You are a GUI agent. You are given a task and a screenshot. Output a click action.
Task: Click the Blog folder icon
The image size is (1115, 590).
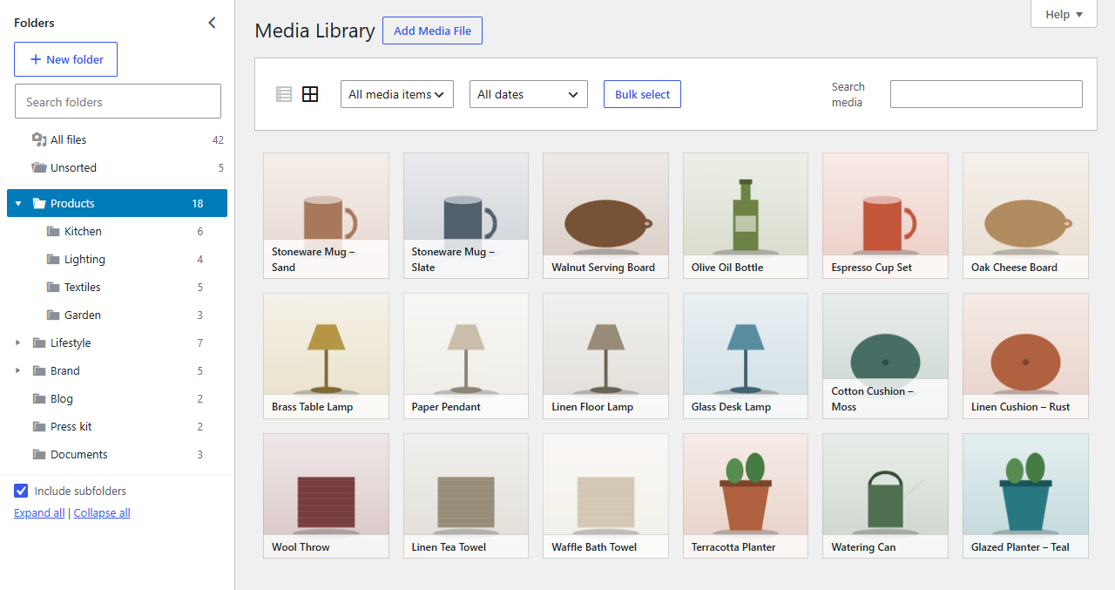pos(39,398)
